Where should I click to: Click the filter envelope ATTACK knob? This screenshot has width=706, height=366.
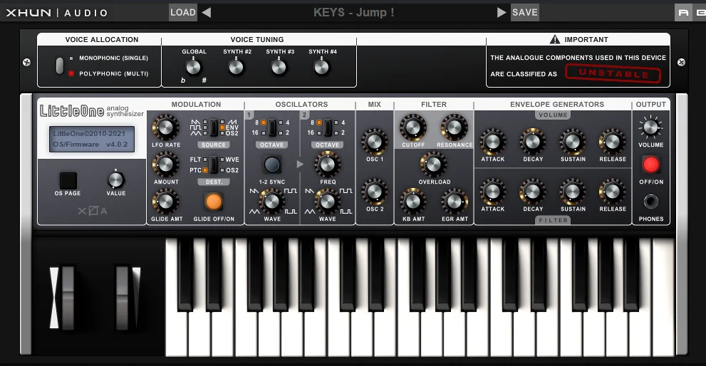point(492,192)
